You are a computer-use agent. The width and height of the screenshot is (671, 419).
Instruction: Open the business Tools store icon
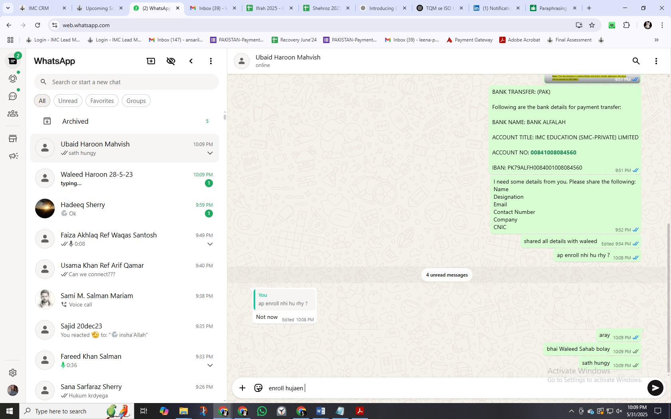[x=13, y=138]
